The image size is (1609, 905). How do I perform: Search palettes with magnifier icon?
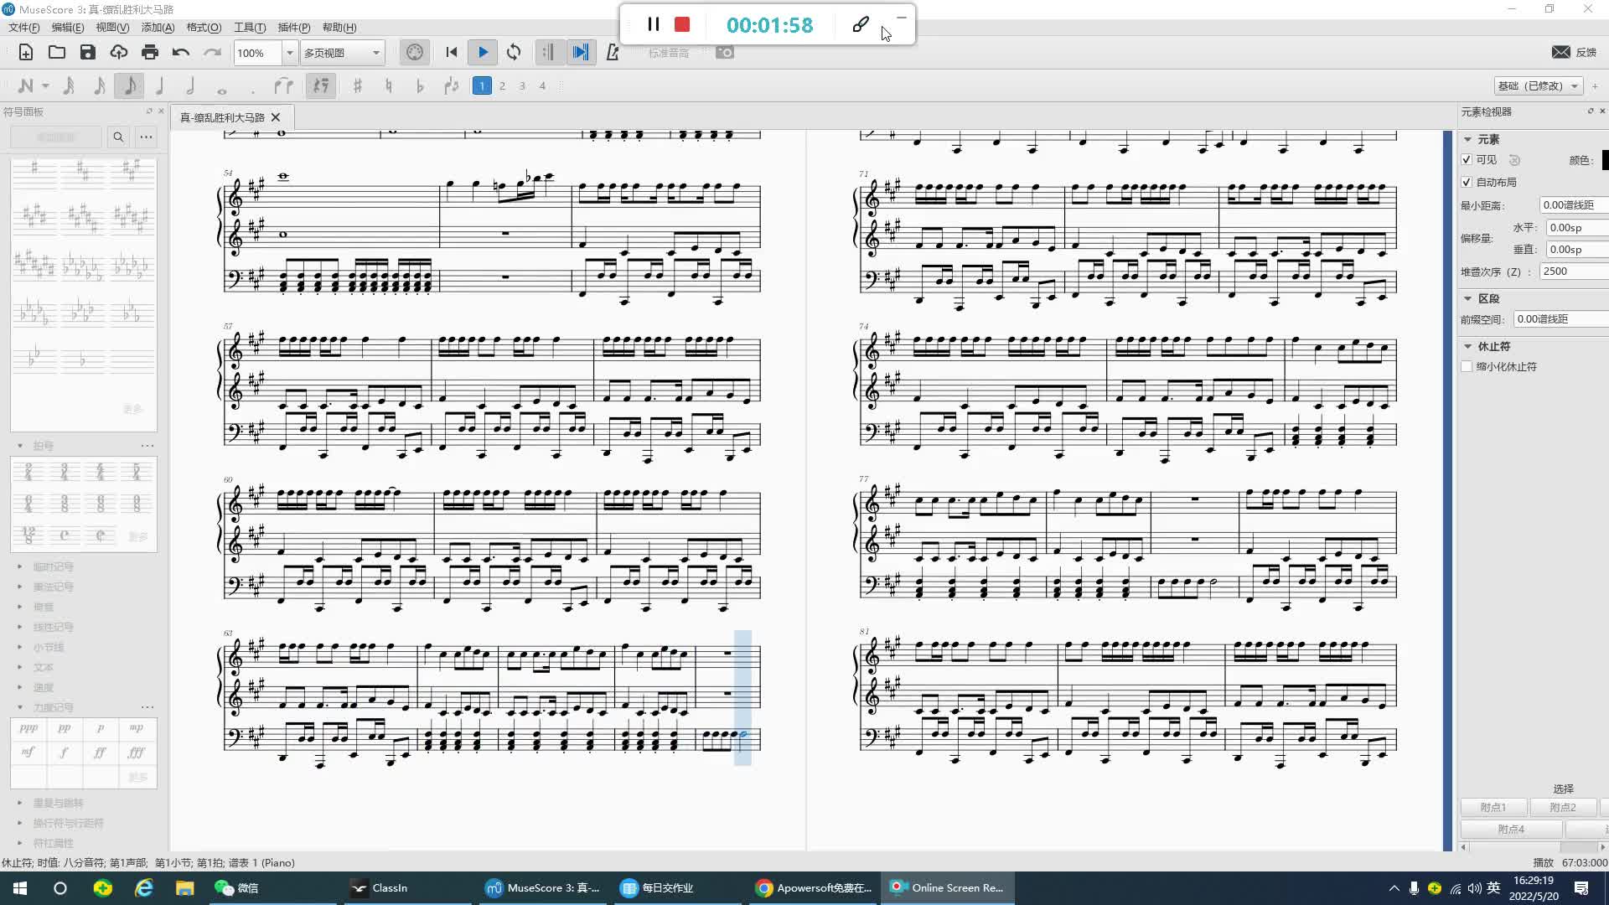(x=118, y=137)
